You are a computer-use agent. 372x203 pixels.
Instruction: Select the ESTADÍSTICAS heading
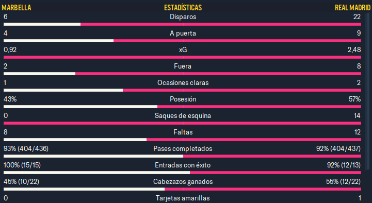(x=183, y=8)
